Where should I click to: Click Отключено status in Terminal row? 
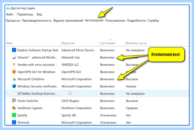(108, 123)
